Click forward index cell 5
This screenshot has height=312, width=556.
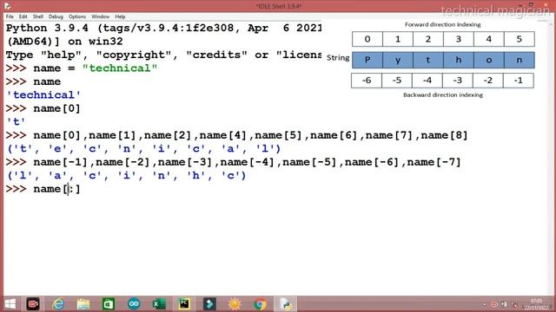(520, 39)
